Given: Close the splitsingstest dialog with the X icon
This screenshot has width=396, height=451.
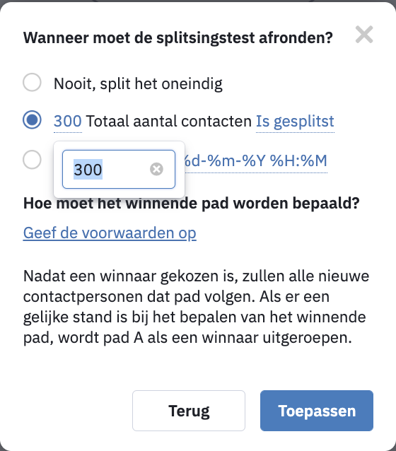Looking at the screenshot, I should pyautogui.click(x=364, y=35).
